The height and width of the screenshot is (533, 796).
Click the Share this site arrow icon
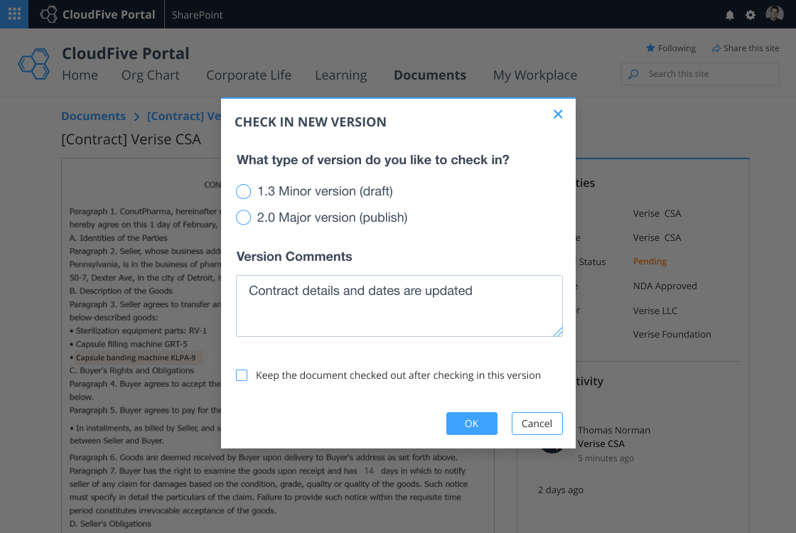(x=716, y=48)
